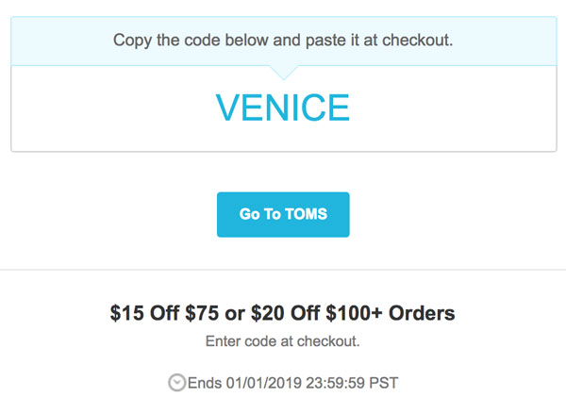Screen dimensions: 566x397
Task: Click 'Enter code at checkout.' description text
Action: [x=283, y=340]
